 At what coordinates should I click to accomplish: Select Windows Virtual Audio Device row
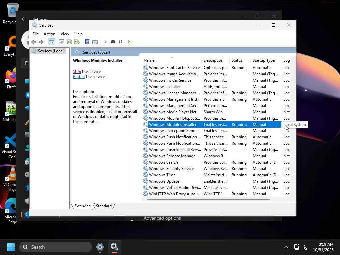click(x=216, y=187)
